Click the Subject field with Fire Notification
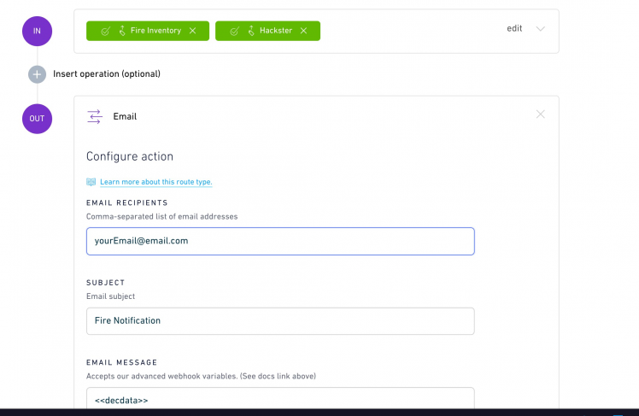 pyautogui.click(x=280, y=321)
